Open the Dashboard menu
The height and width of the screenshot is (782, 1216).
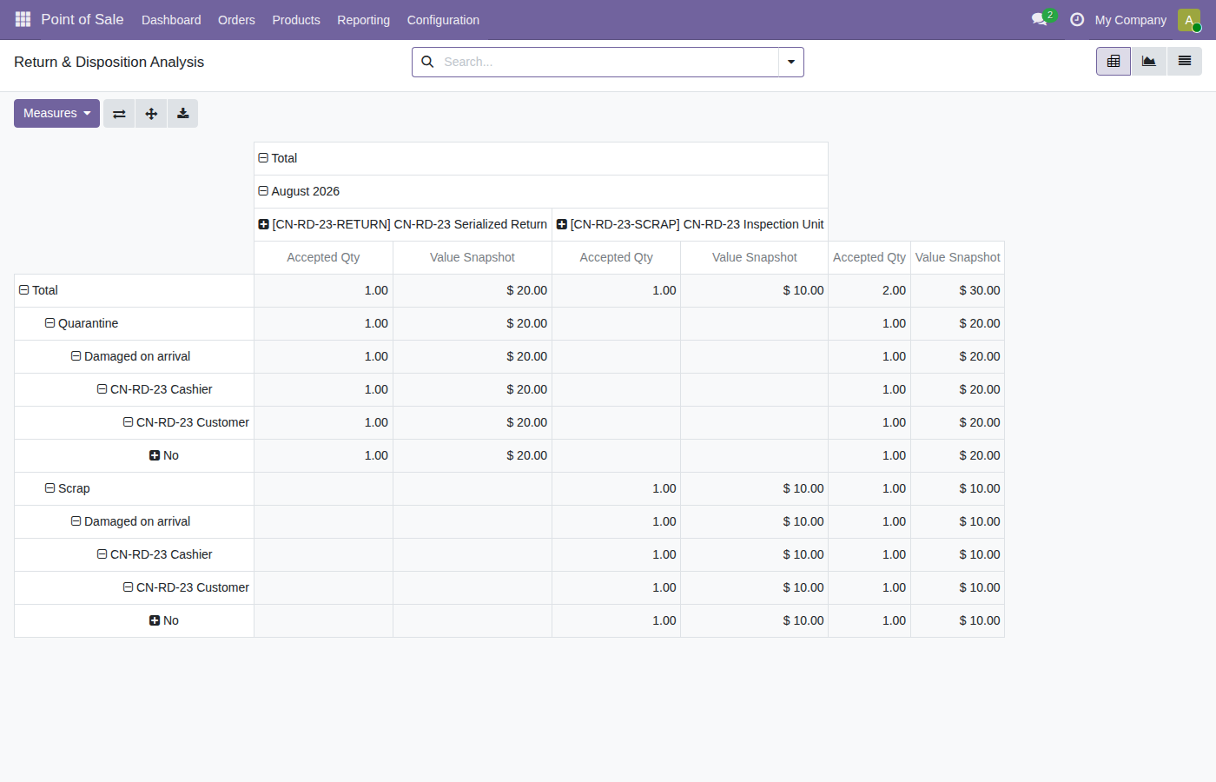[x=171, y=20]
